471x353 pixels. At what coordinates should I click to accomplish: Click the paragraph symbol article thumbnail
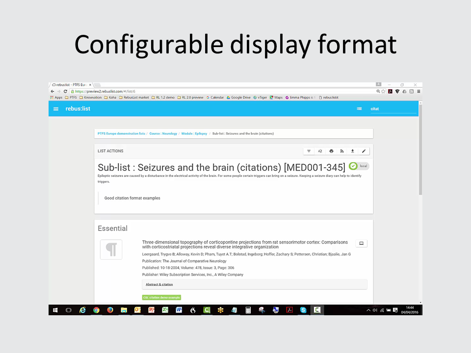pyautogui.click(x=111, y=250)
